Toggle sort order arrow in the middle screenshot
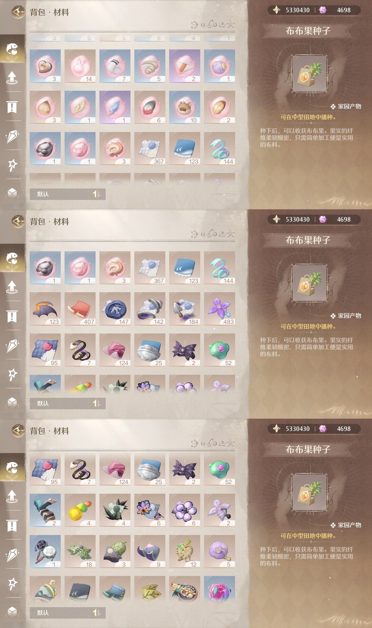372x628 pixels. (96, 403)
